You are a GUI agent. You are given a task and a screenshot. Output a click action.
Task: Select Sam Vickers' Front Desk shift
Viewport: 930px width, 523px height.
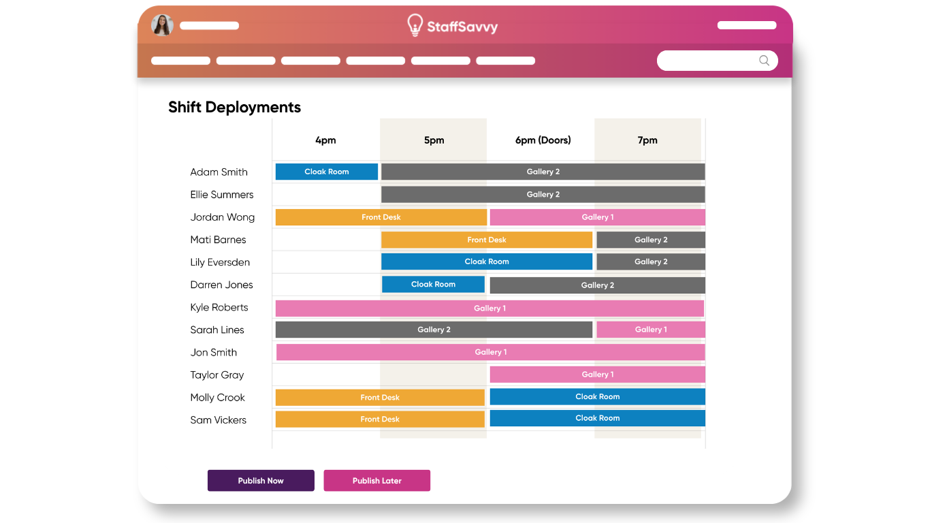[x=380, y=419]
